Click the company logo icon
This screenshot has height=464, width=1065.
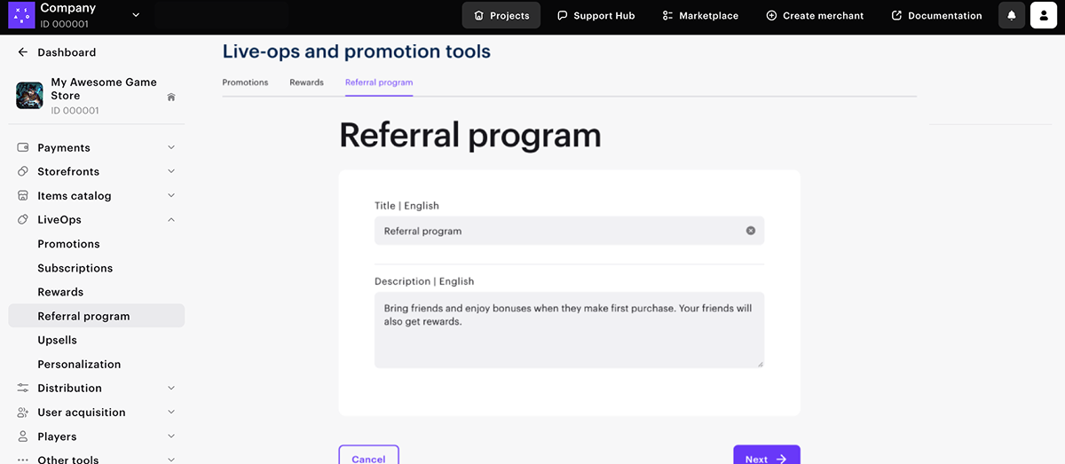20,15
